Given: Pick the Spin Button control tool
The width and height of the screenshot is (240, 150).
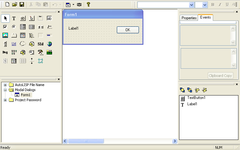Looking at the screenshot, I should [5, 44].
